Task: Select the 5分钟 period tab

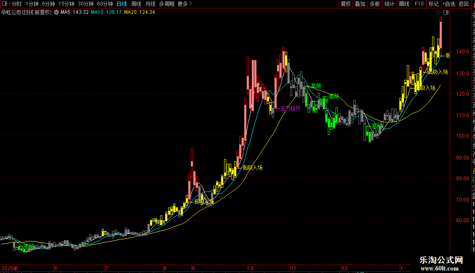Action: pos(48,4)
